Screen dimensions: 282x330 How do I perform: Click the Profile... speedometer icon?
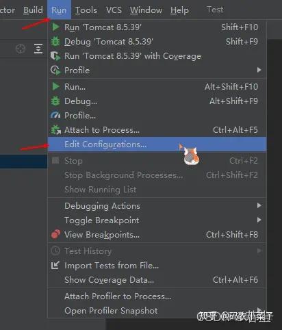click(x=55, y=115)
